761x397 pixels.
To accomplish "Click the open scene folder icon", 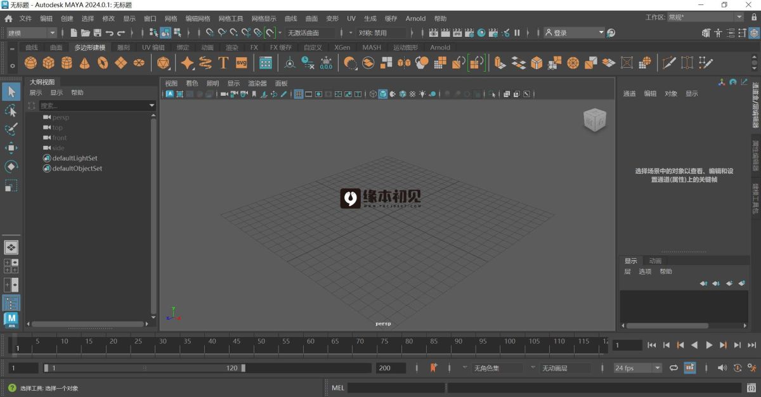I will [85, 32].
